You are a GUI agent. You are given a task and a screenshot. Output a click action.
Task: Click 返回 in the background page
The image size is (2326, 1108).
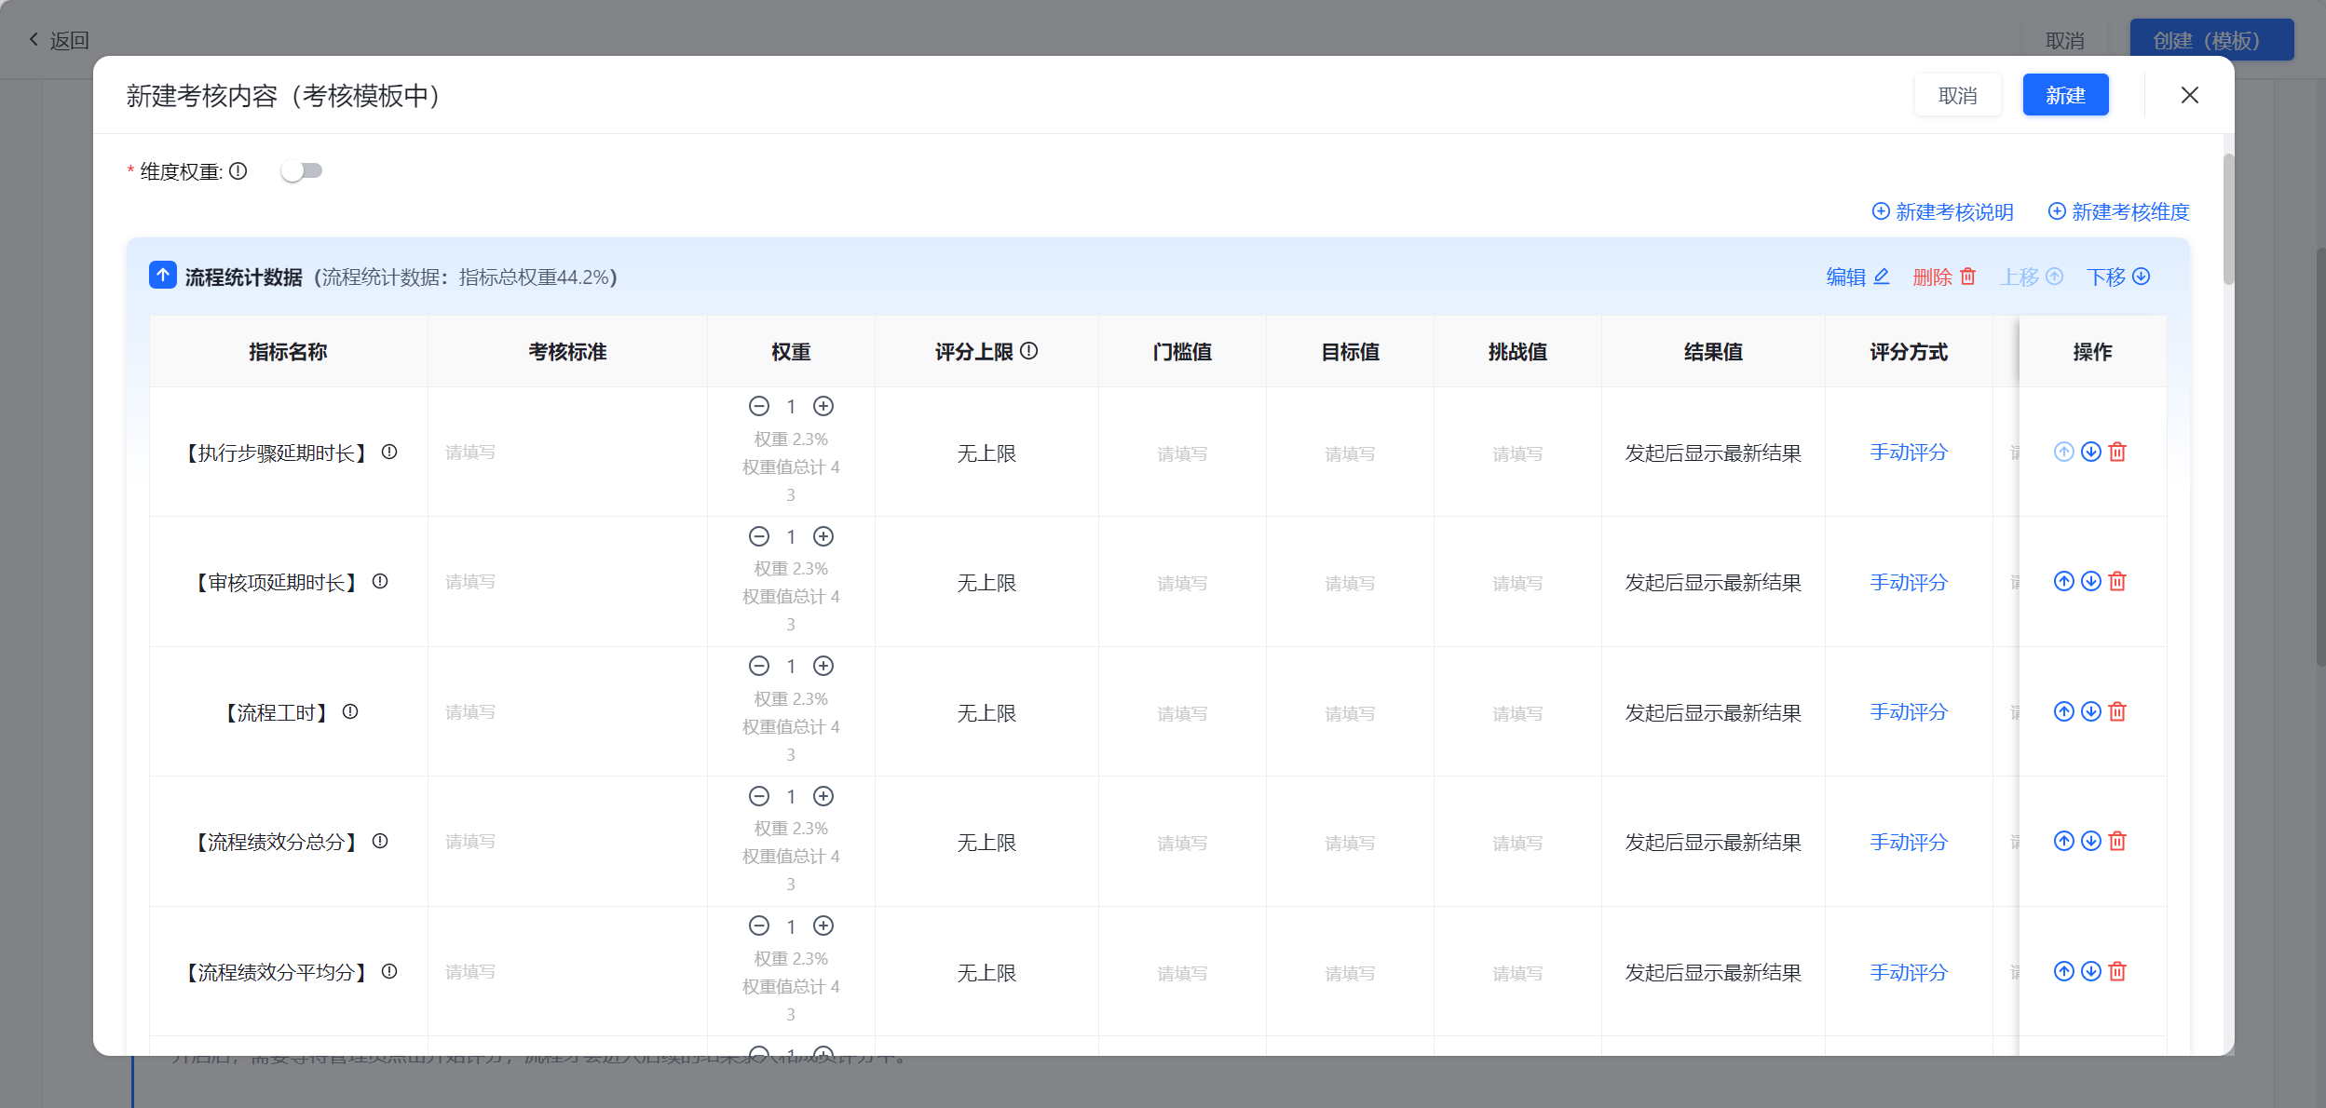[x=58, y=41]
